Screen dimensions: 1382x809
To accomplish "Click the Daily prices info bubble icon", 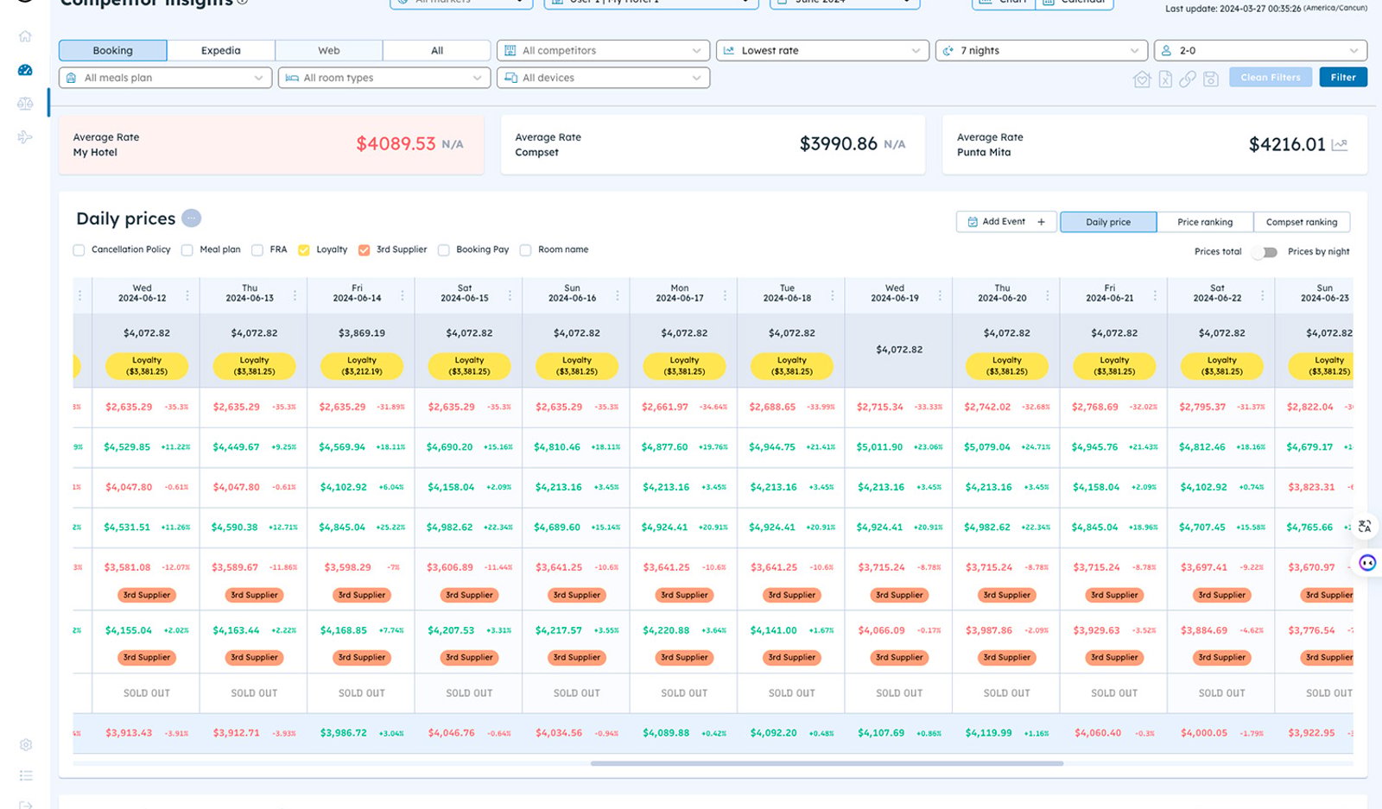I will click(192, 218).
